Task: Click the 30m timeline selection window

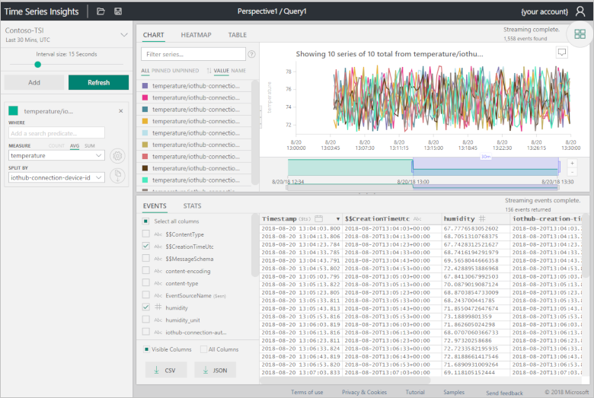Action: click(x=486, y=166)
